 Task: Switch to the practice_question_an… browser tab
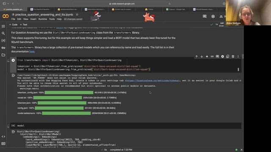(13, 9)
